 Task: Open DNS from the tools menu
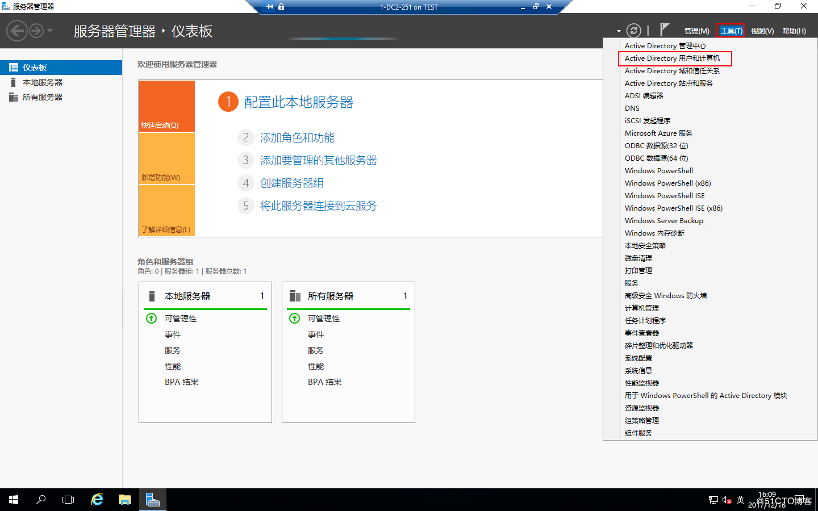pyautogui.click(x=710, y=108)
